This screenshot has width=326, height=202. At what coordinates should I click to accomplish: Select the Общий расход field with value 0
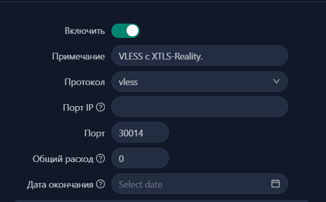140,158
